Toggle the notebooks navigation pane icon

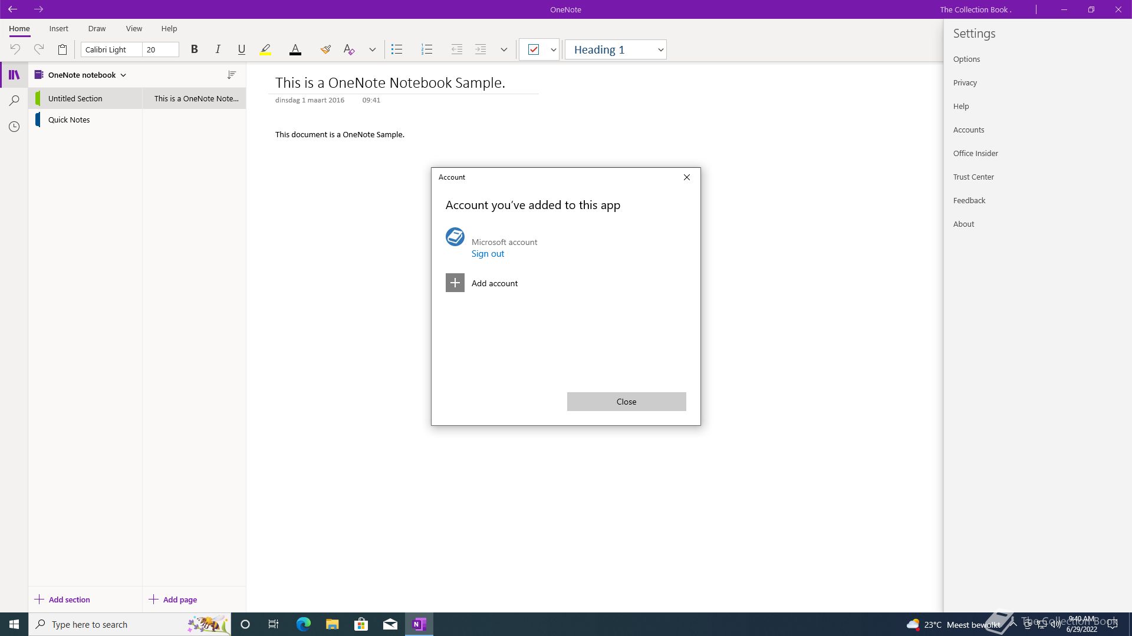pos(14,75)
